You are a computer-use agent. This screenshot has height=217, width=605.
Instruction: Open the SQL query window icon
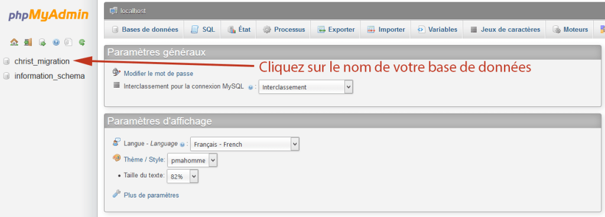(x=43, y=42)
